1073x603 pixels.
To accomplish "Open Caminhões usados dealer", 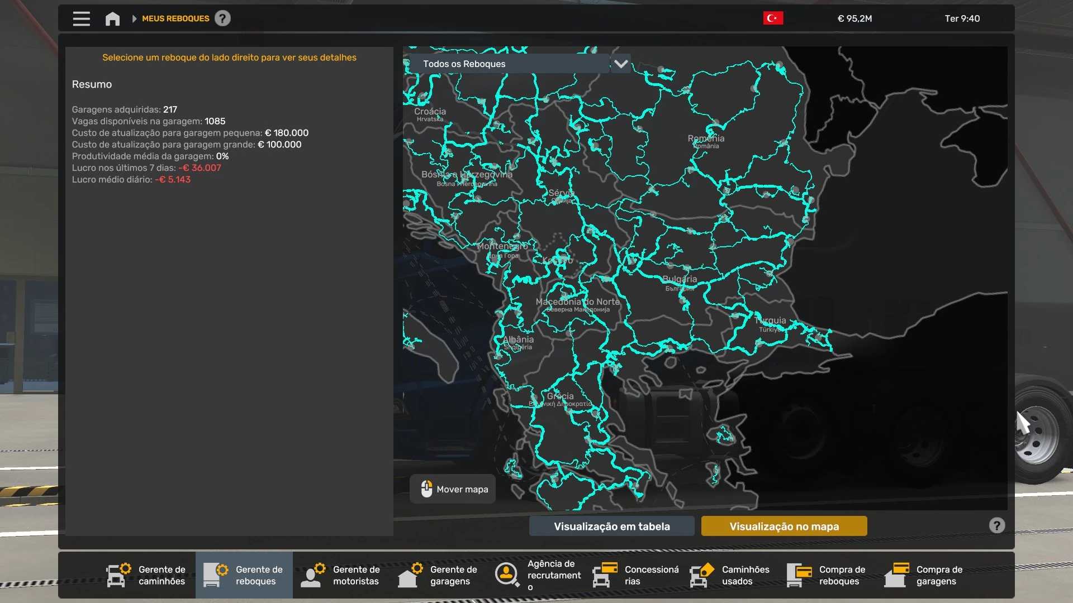I will tap(730, 575).
